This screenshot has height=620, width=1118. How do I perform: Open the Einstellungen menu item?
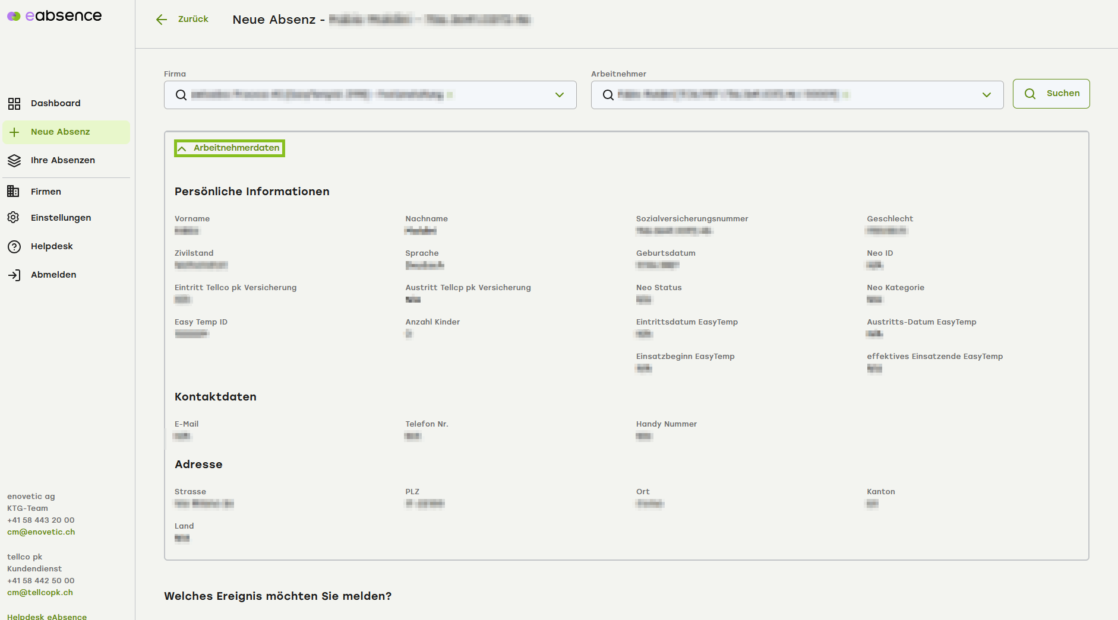(61, 218)
